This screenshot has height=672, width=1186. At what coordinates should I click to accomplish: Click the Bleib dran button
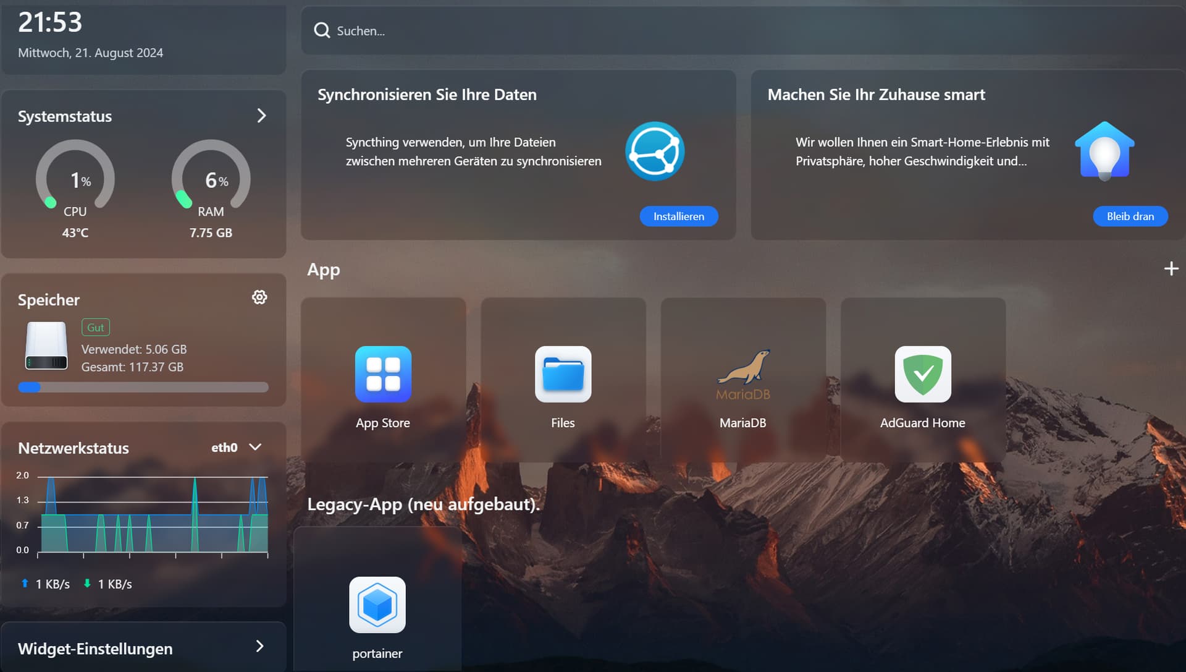[x=1130, y=216]
